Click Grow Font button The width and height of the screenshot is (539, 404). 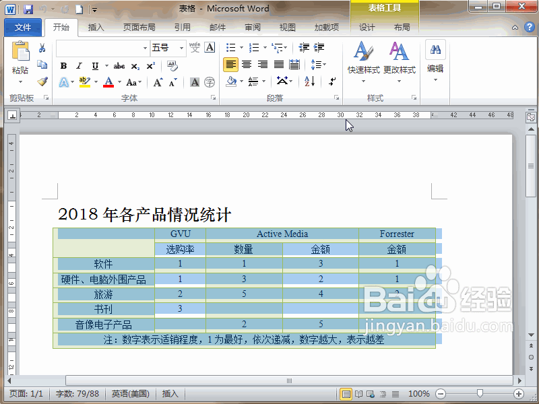[x=158, y=82]
